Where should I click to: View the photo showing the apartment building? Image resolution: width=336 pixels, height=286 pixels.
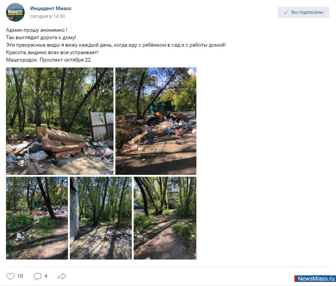(x=165, y=218)
